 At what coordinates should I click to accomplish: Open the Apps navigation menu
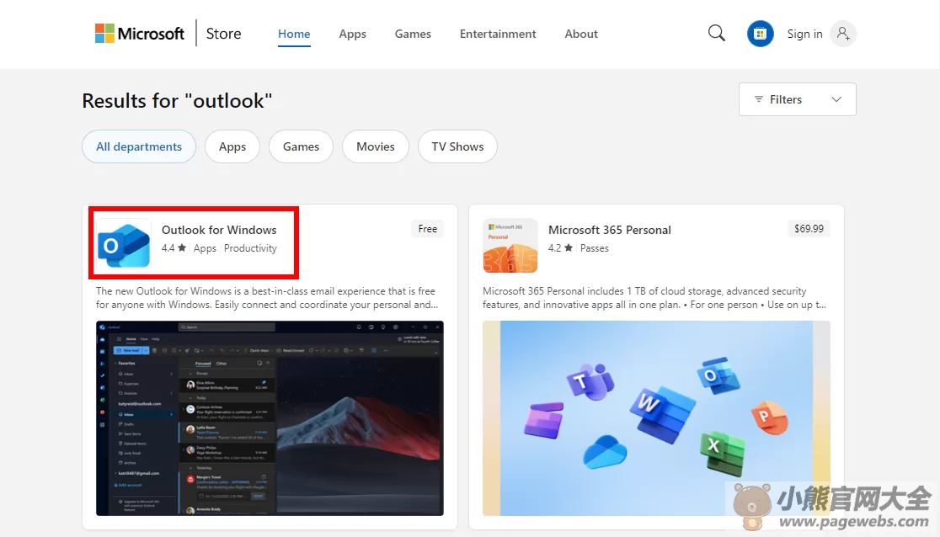(x=352, y=35)
